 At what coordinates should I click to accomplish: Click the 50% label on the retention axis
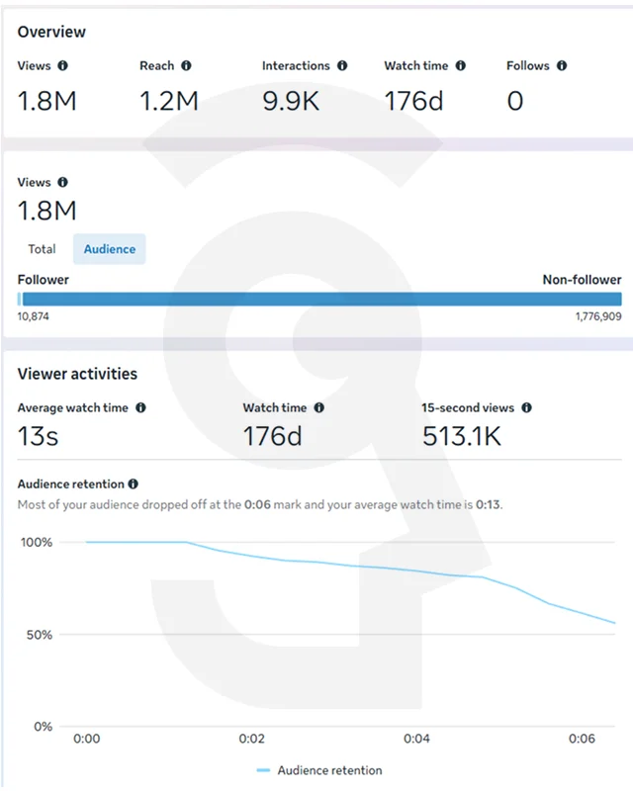coord(40,635)
